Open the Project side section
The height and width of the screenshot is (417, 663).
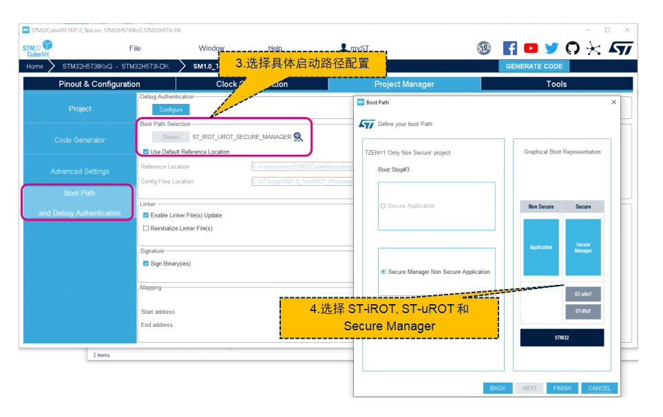(x=80, y=109)
